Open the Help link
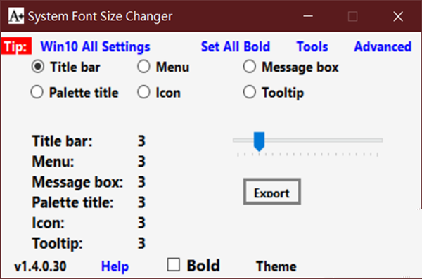Image resolution: width=422 pixels, height=279 pixels. pos(115,266)
